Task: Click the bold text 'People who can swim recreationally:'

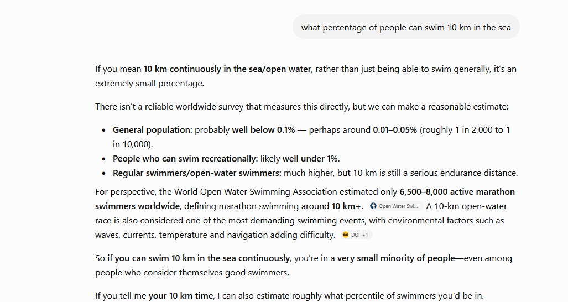Action: tap(185, 159)
